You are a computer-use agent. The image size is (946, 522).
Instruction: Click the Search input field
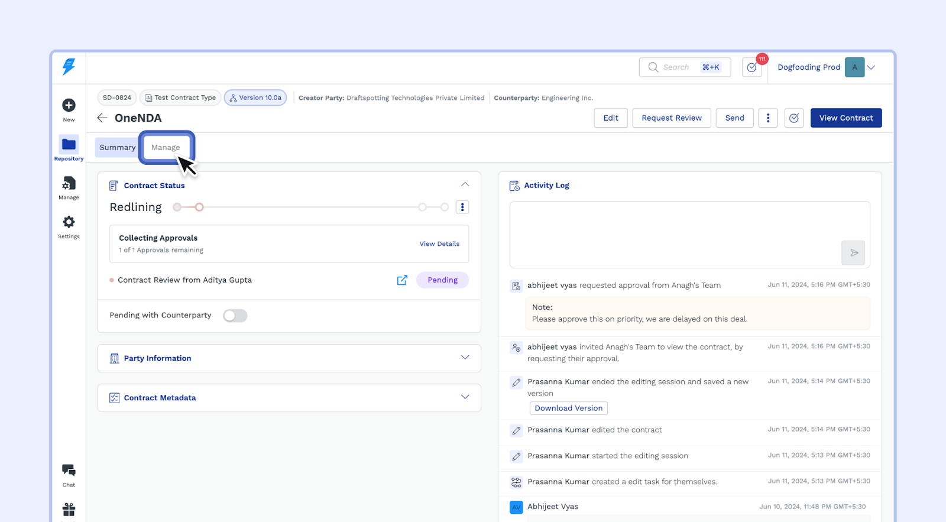coord(676,67)
